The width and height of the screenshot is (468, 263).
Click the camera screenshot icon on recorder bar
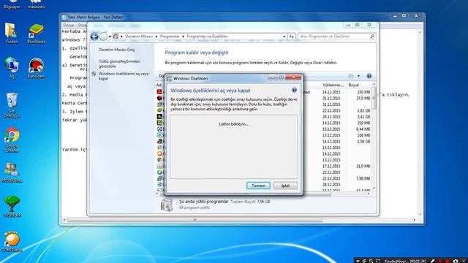click(456, 261)
